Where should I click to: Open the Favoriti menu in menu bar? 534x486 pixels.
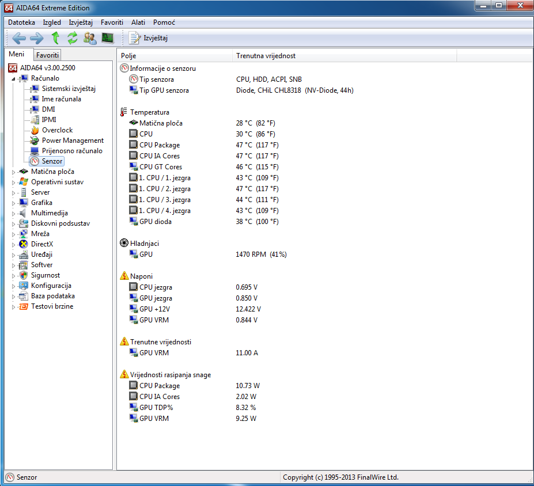(112, 22)
